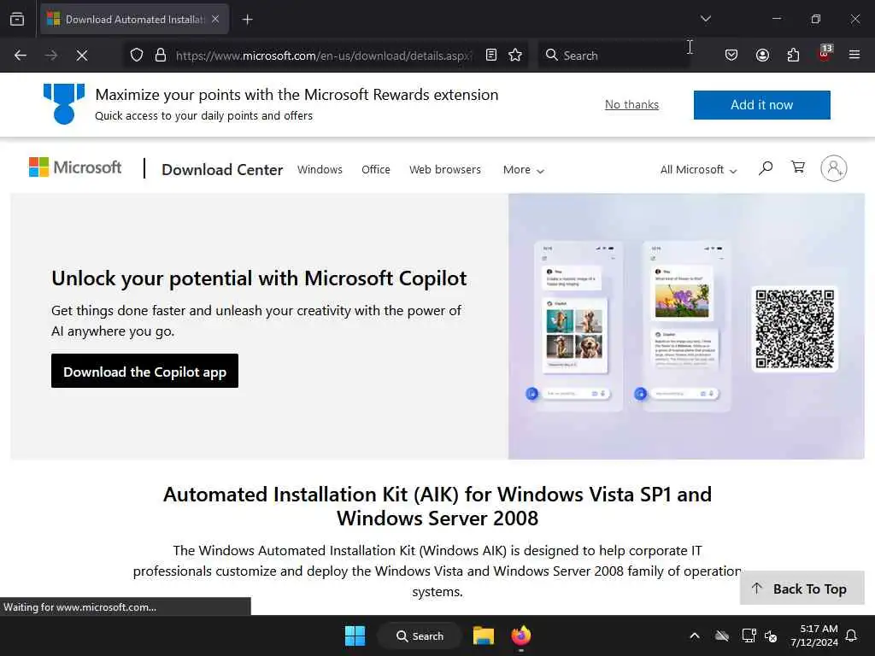Open network display tray icon

click(749, 635)
